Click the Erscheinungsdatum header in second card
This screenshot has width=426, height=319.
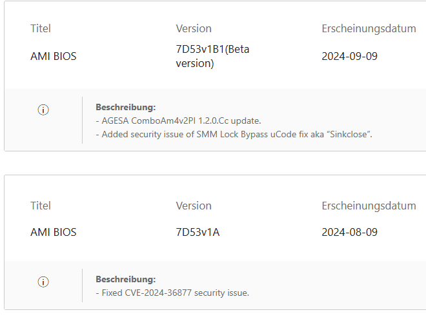pos(369,206)
